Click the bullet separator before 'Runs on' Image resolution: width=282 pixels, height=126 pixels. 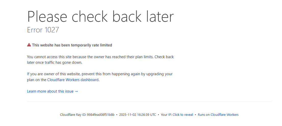coord(195,115)
